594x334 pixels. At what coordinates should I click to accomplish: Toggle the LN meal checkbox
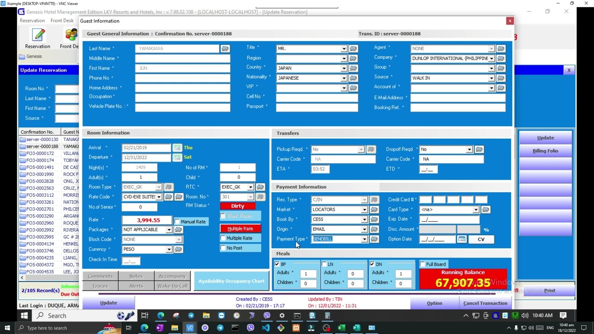[324, 264]
